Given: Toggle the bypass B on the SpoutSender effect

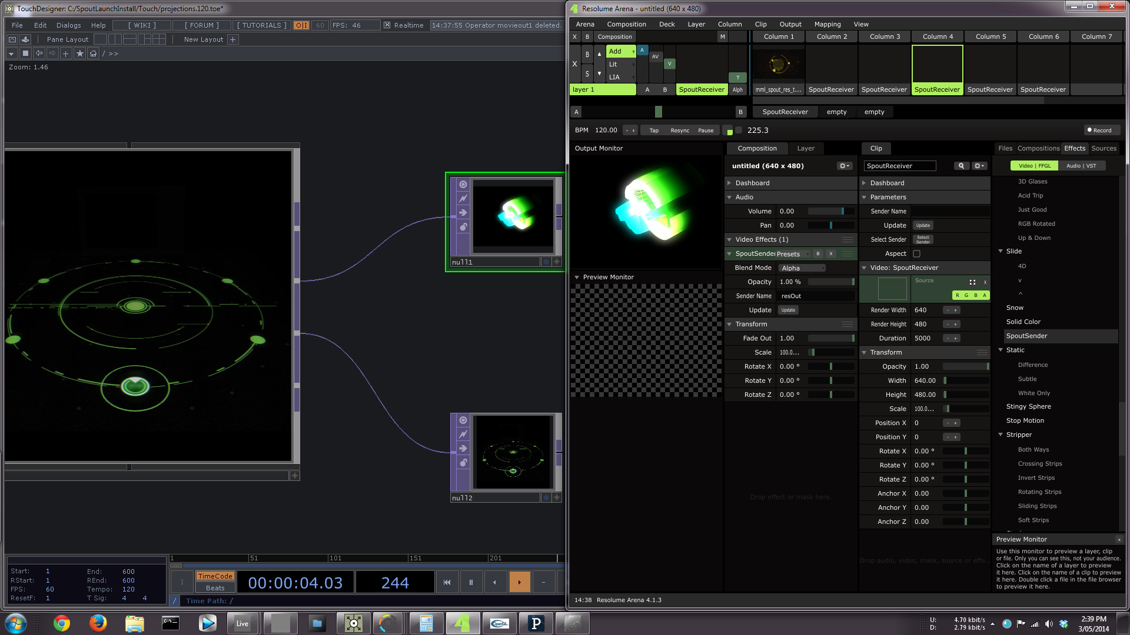Looking at the screenshot, I should 818,253.
